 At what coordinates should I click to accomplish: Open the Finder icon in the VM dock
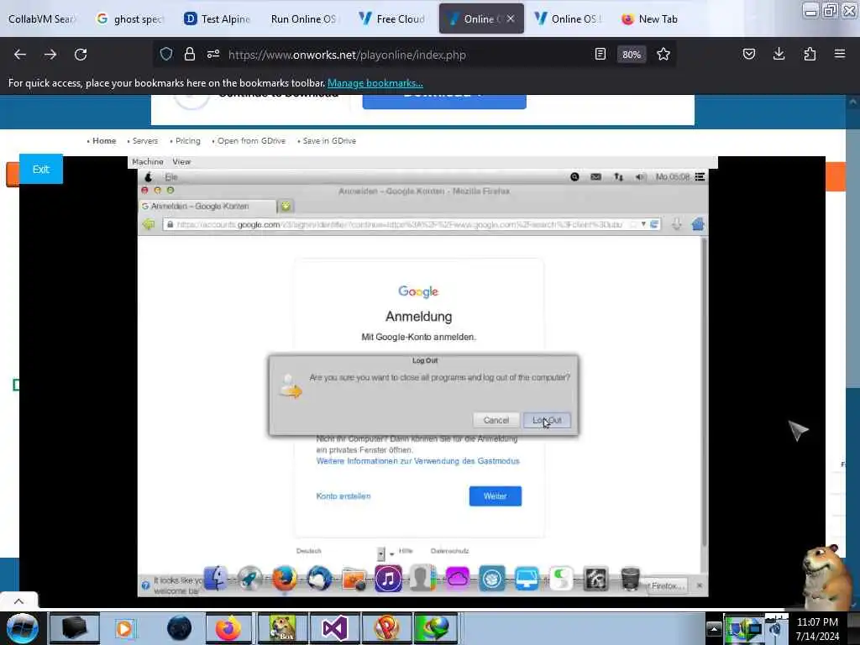pos(216,579)
